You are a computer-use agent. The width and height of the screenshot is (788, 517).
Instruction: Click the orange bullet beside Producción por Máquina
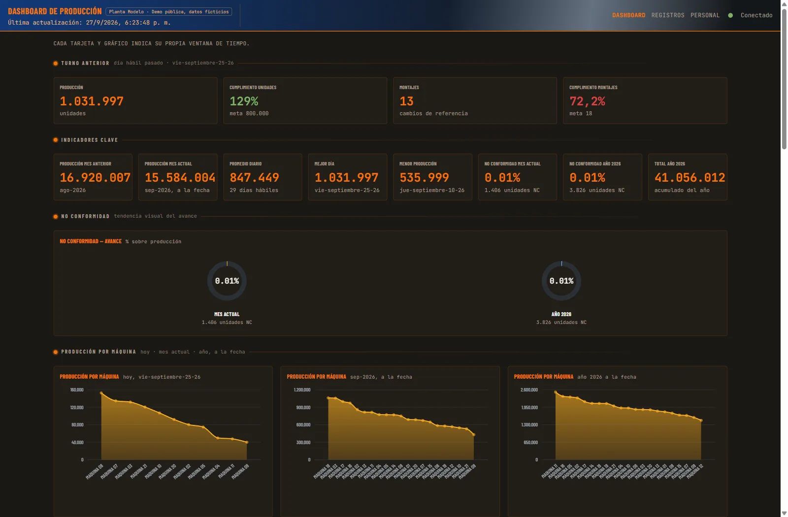[x=56, y=352]
